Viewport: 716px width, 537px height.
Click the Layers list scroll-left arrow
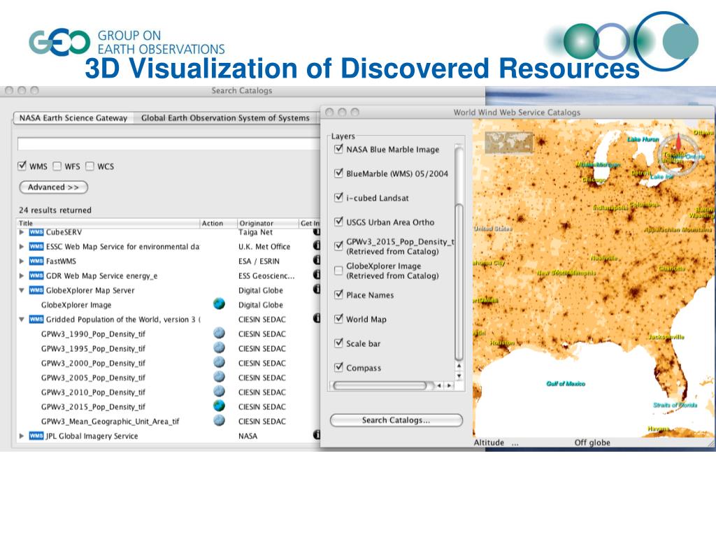pos(439,386)
